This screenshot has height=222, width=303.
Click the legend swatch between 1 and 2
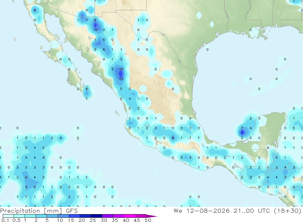30,216
